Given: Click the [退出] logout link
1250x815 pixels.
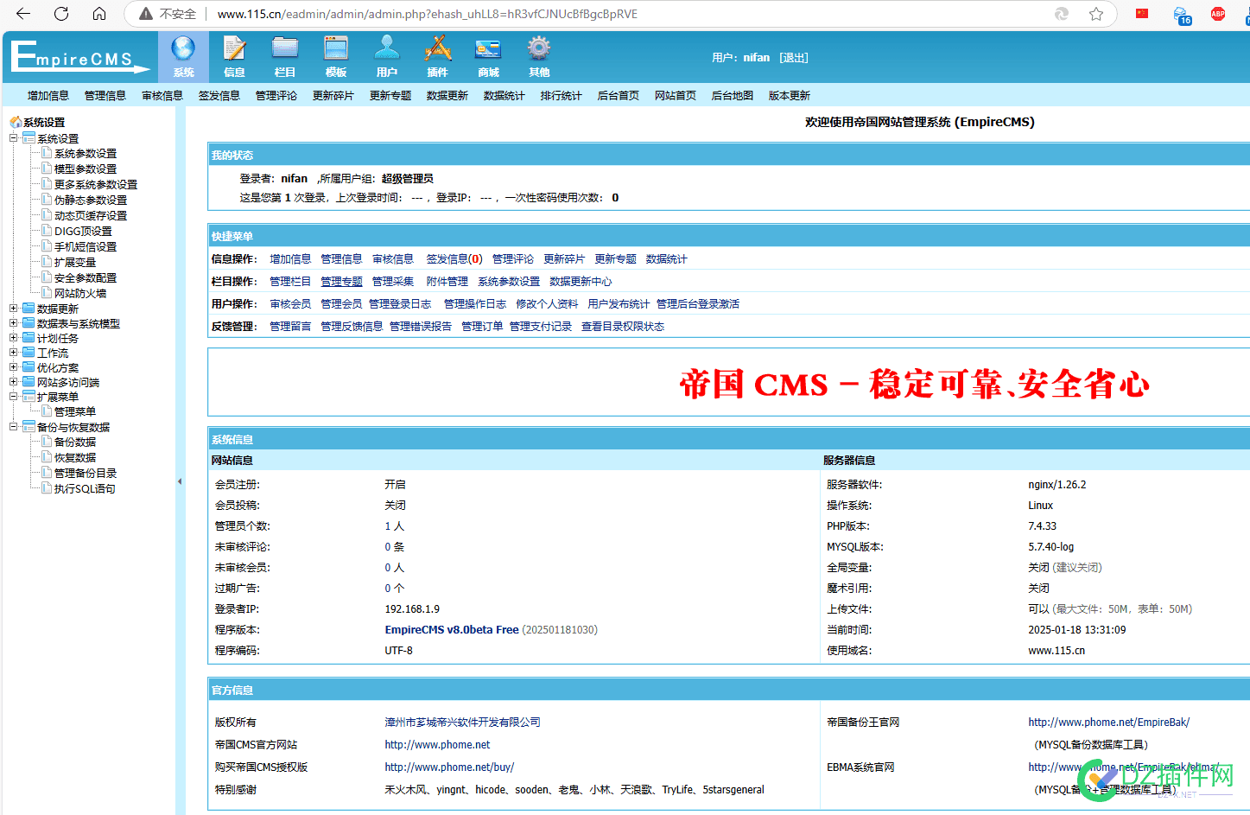Looking at the screenshot, I should (794, 58).
